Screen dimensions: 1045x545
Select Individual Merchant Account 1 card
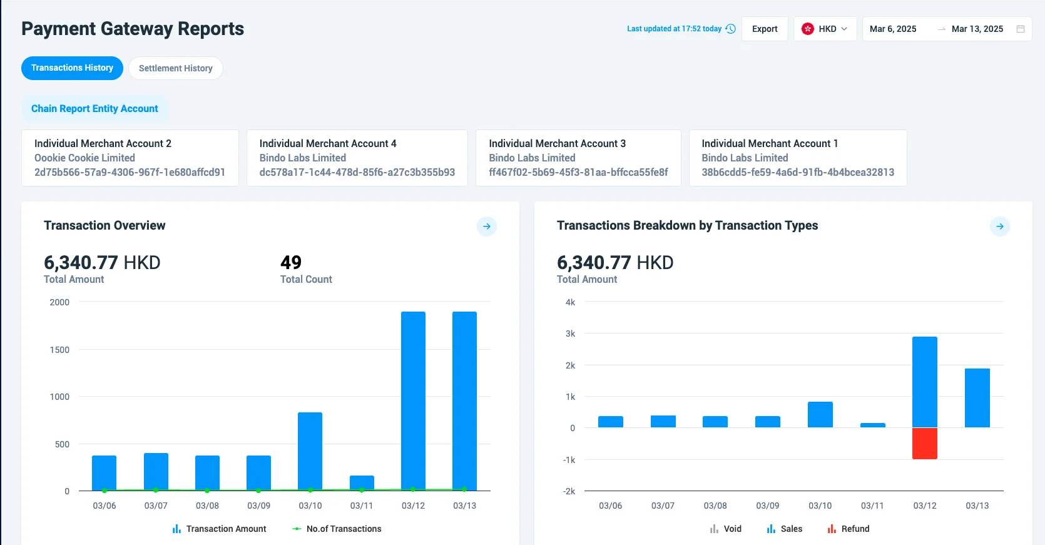pyautogui.click(x=798, y=158)
